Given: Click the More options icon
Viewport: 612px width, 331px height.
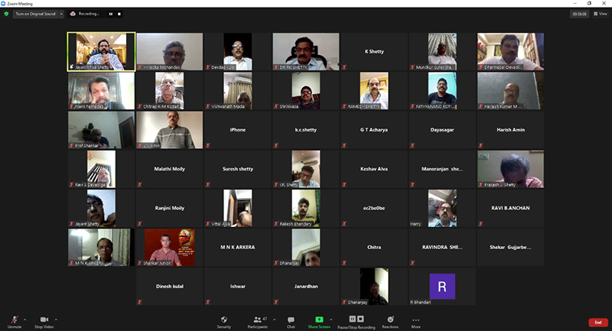Looking at the screenshot, I should 416,320.
